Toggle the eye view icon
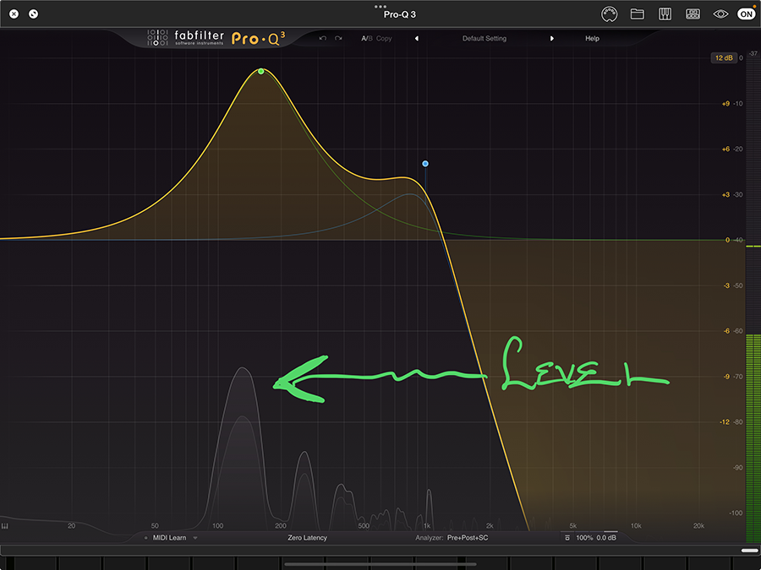Viewport: 761px width, 570px height. point(720,14)
